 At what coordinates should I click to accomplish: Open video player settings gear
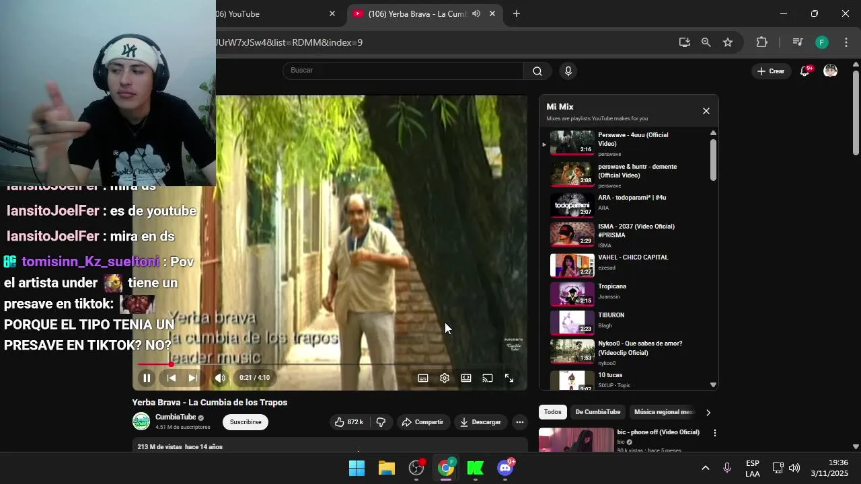click(445, 378)
